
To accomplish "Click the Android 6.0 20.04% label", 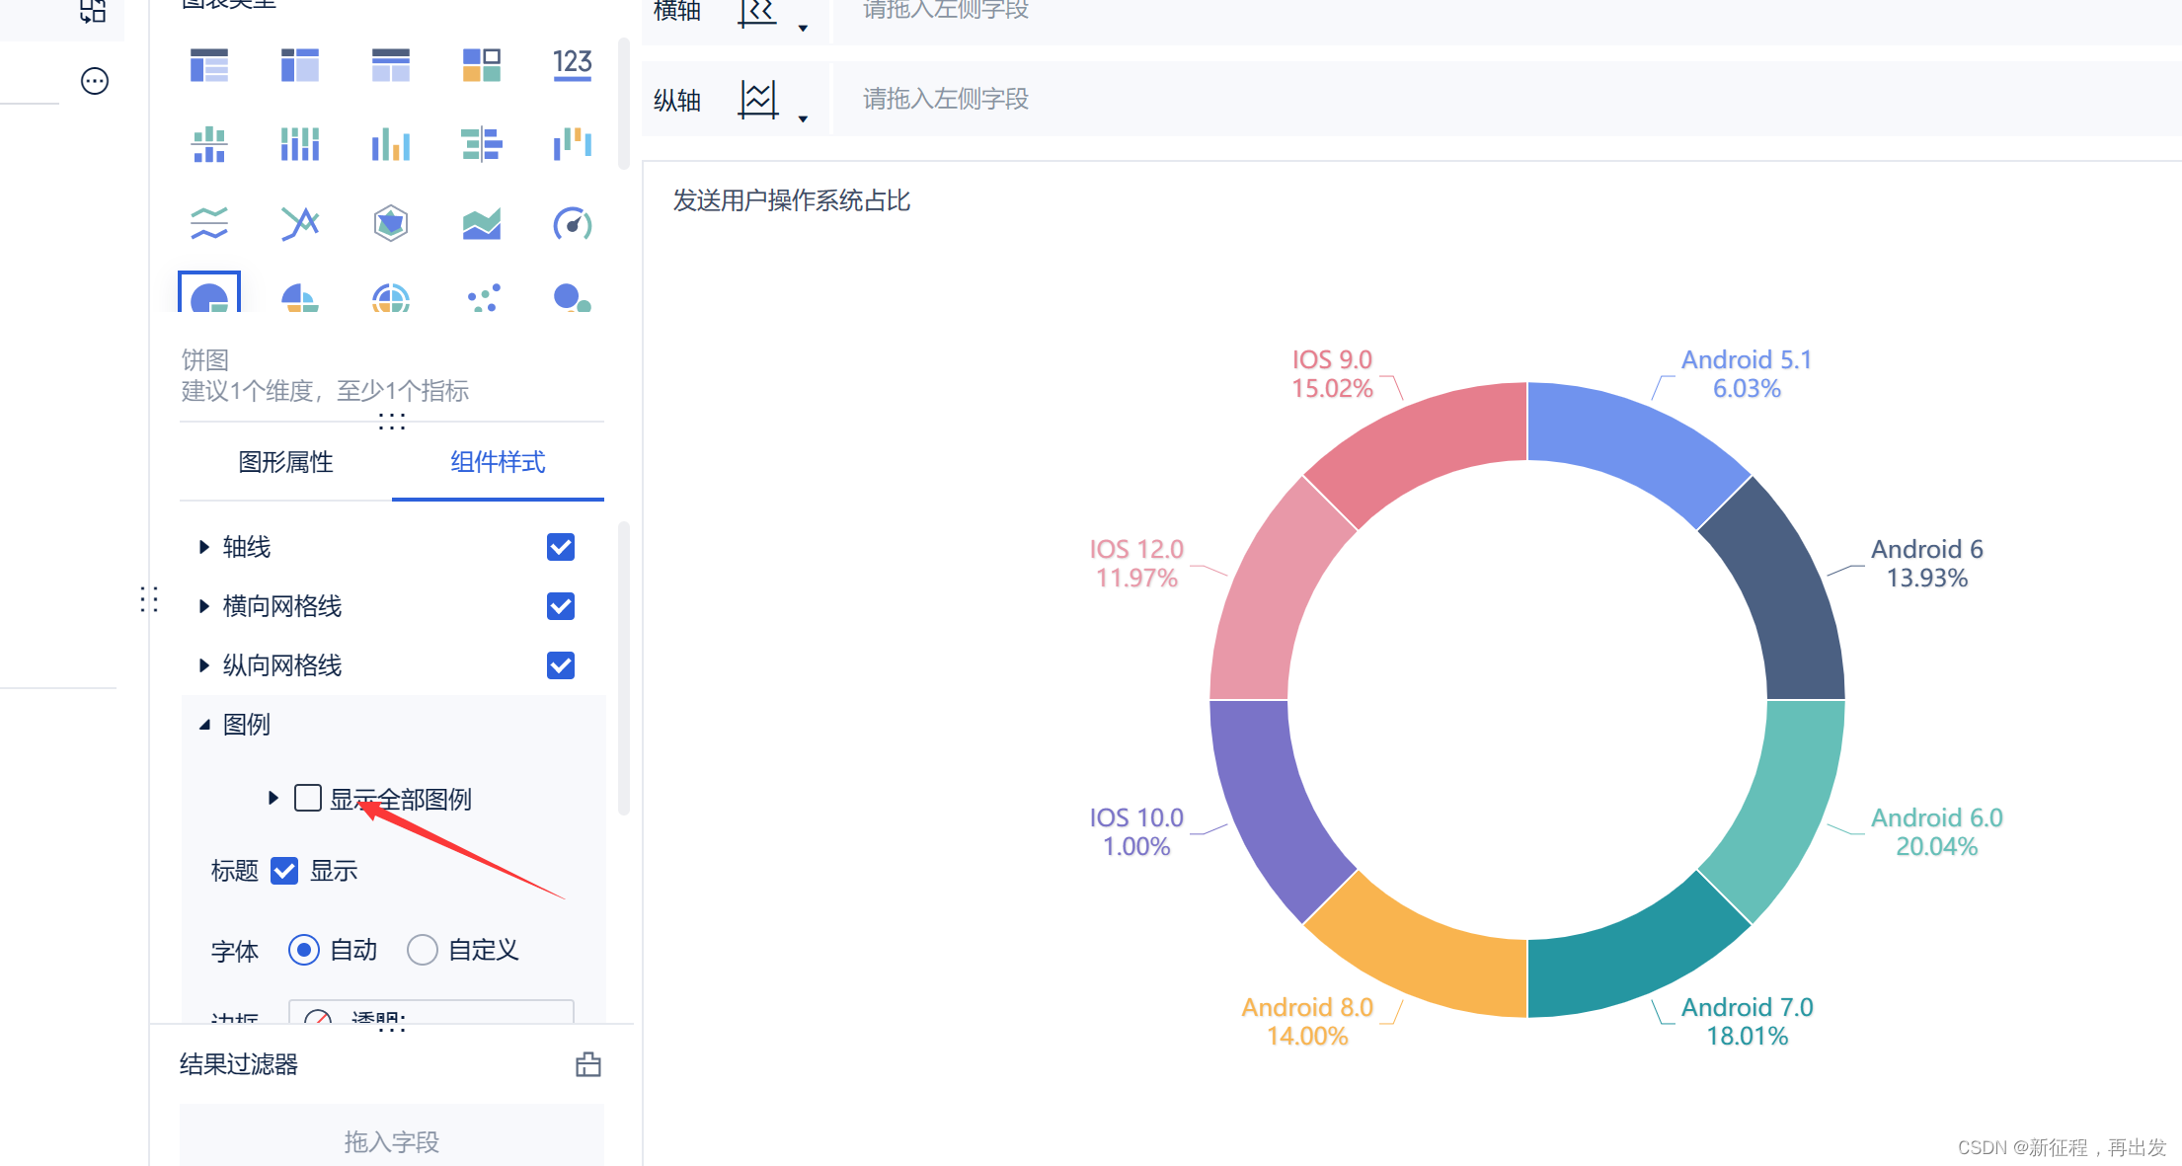I will coord(1937,831).
